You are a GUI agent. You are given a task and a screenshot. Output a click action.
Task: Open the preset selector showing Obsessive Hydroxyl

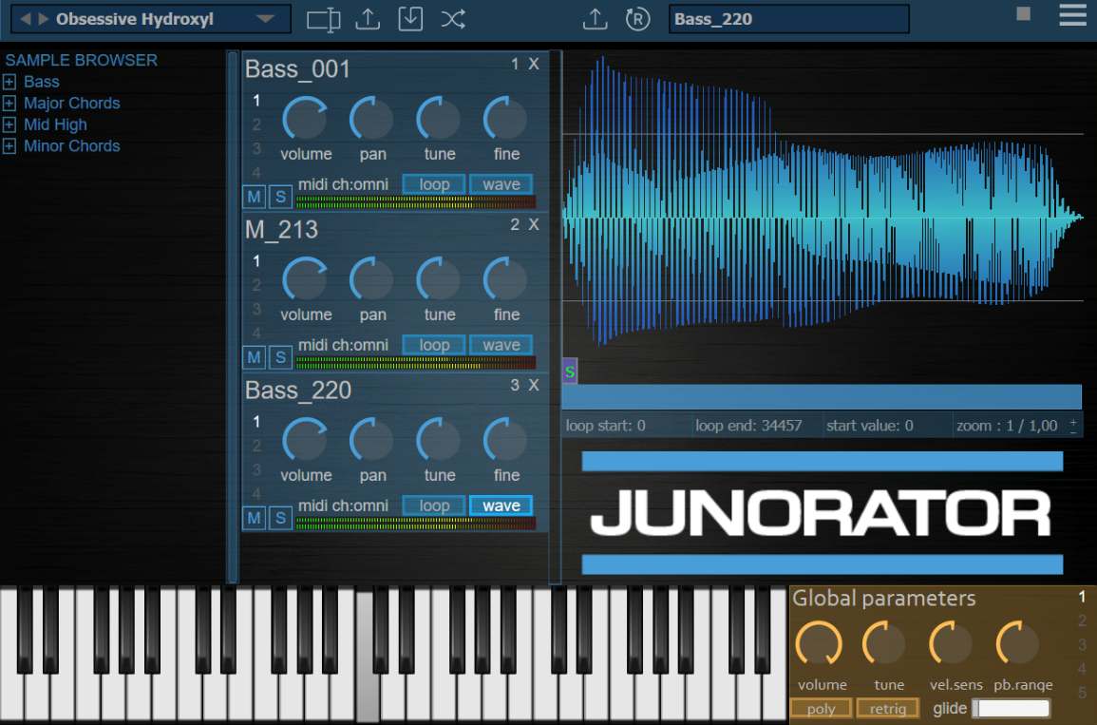pos(152,18)
